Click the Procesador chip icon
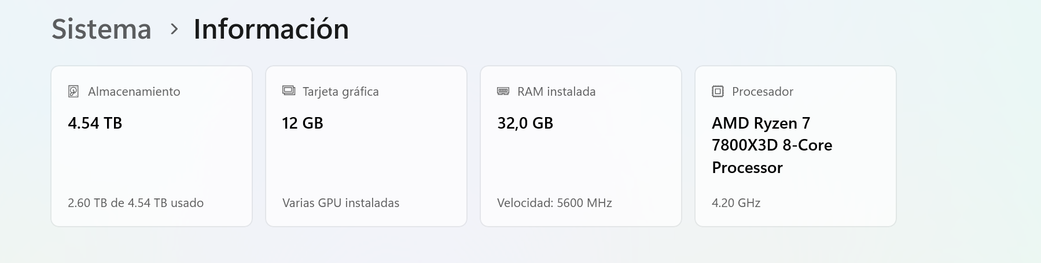The width and height of the screenshot is (1041, 263). click(718, 91)
